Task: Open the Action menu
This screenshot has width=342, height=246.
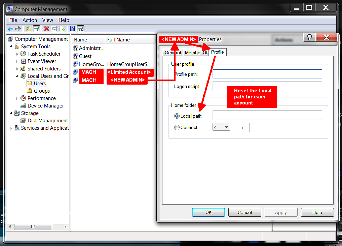Action: 30,20
